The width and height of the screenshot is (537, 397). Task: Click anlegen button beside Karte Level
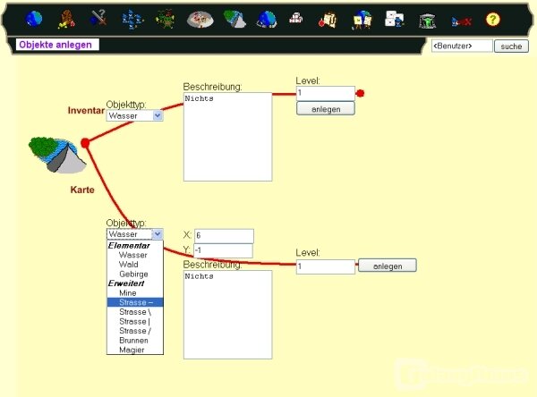pyautogui.click(x=388, y=266)
